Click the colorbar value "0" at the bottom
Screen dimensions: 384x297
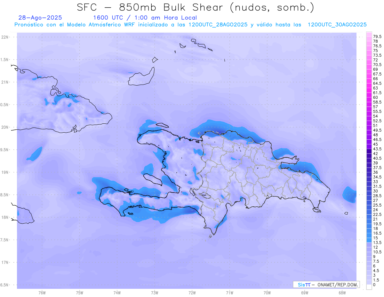(x=374, y=285)
